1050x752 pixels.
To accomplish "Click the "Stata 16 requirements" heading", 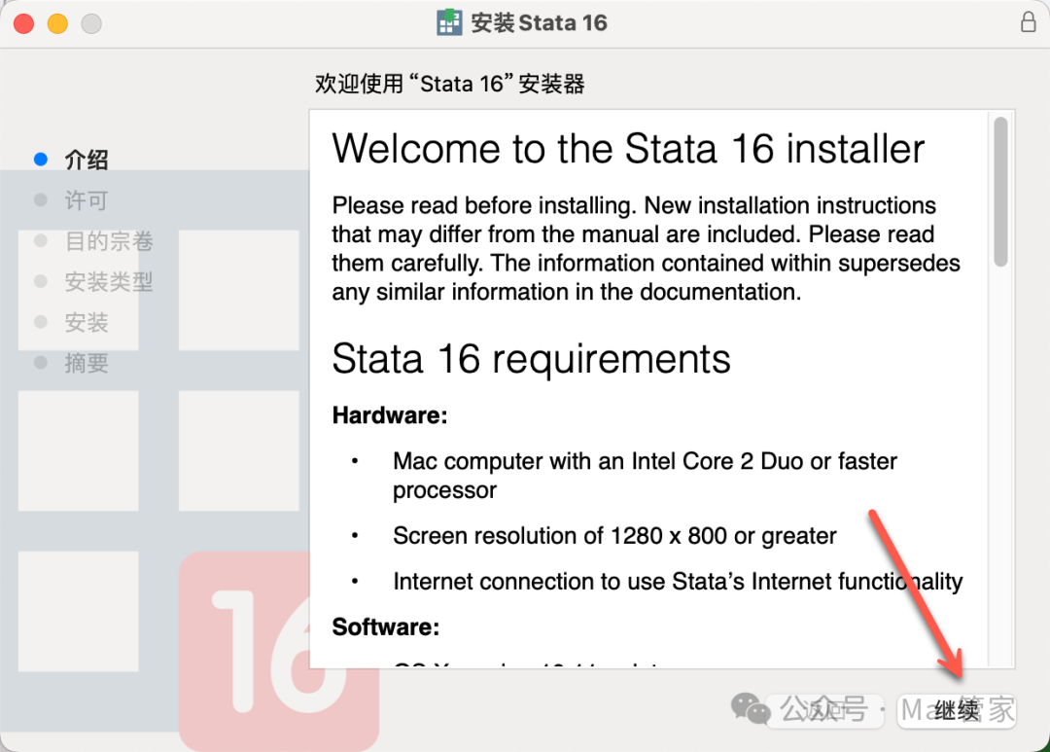I will point(531,359).
